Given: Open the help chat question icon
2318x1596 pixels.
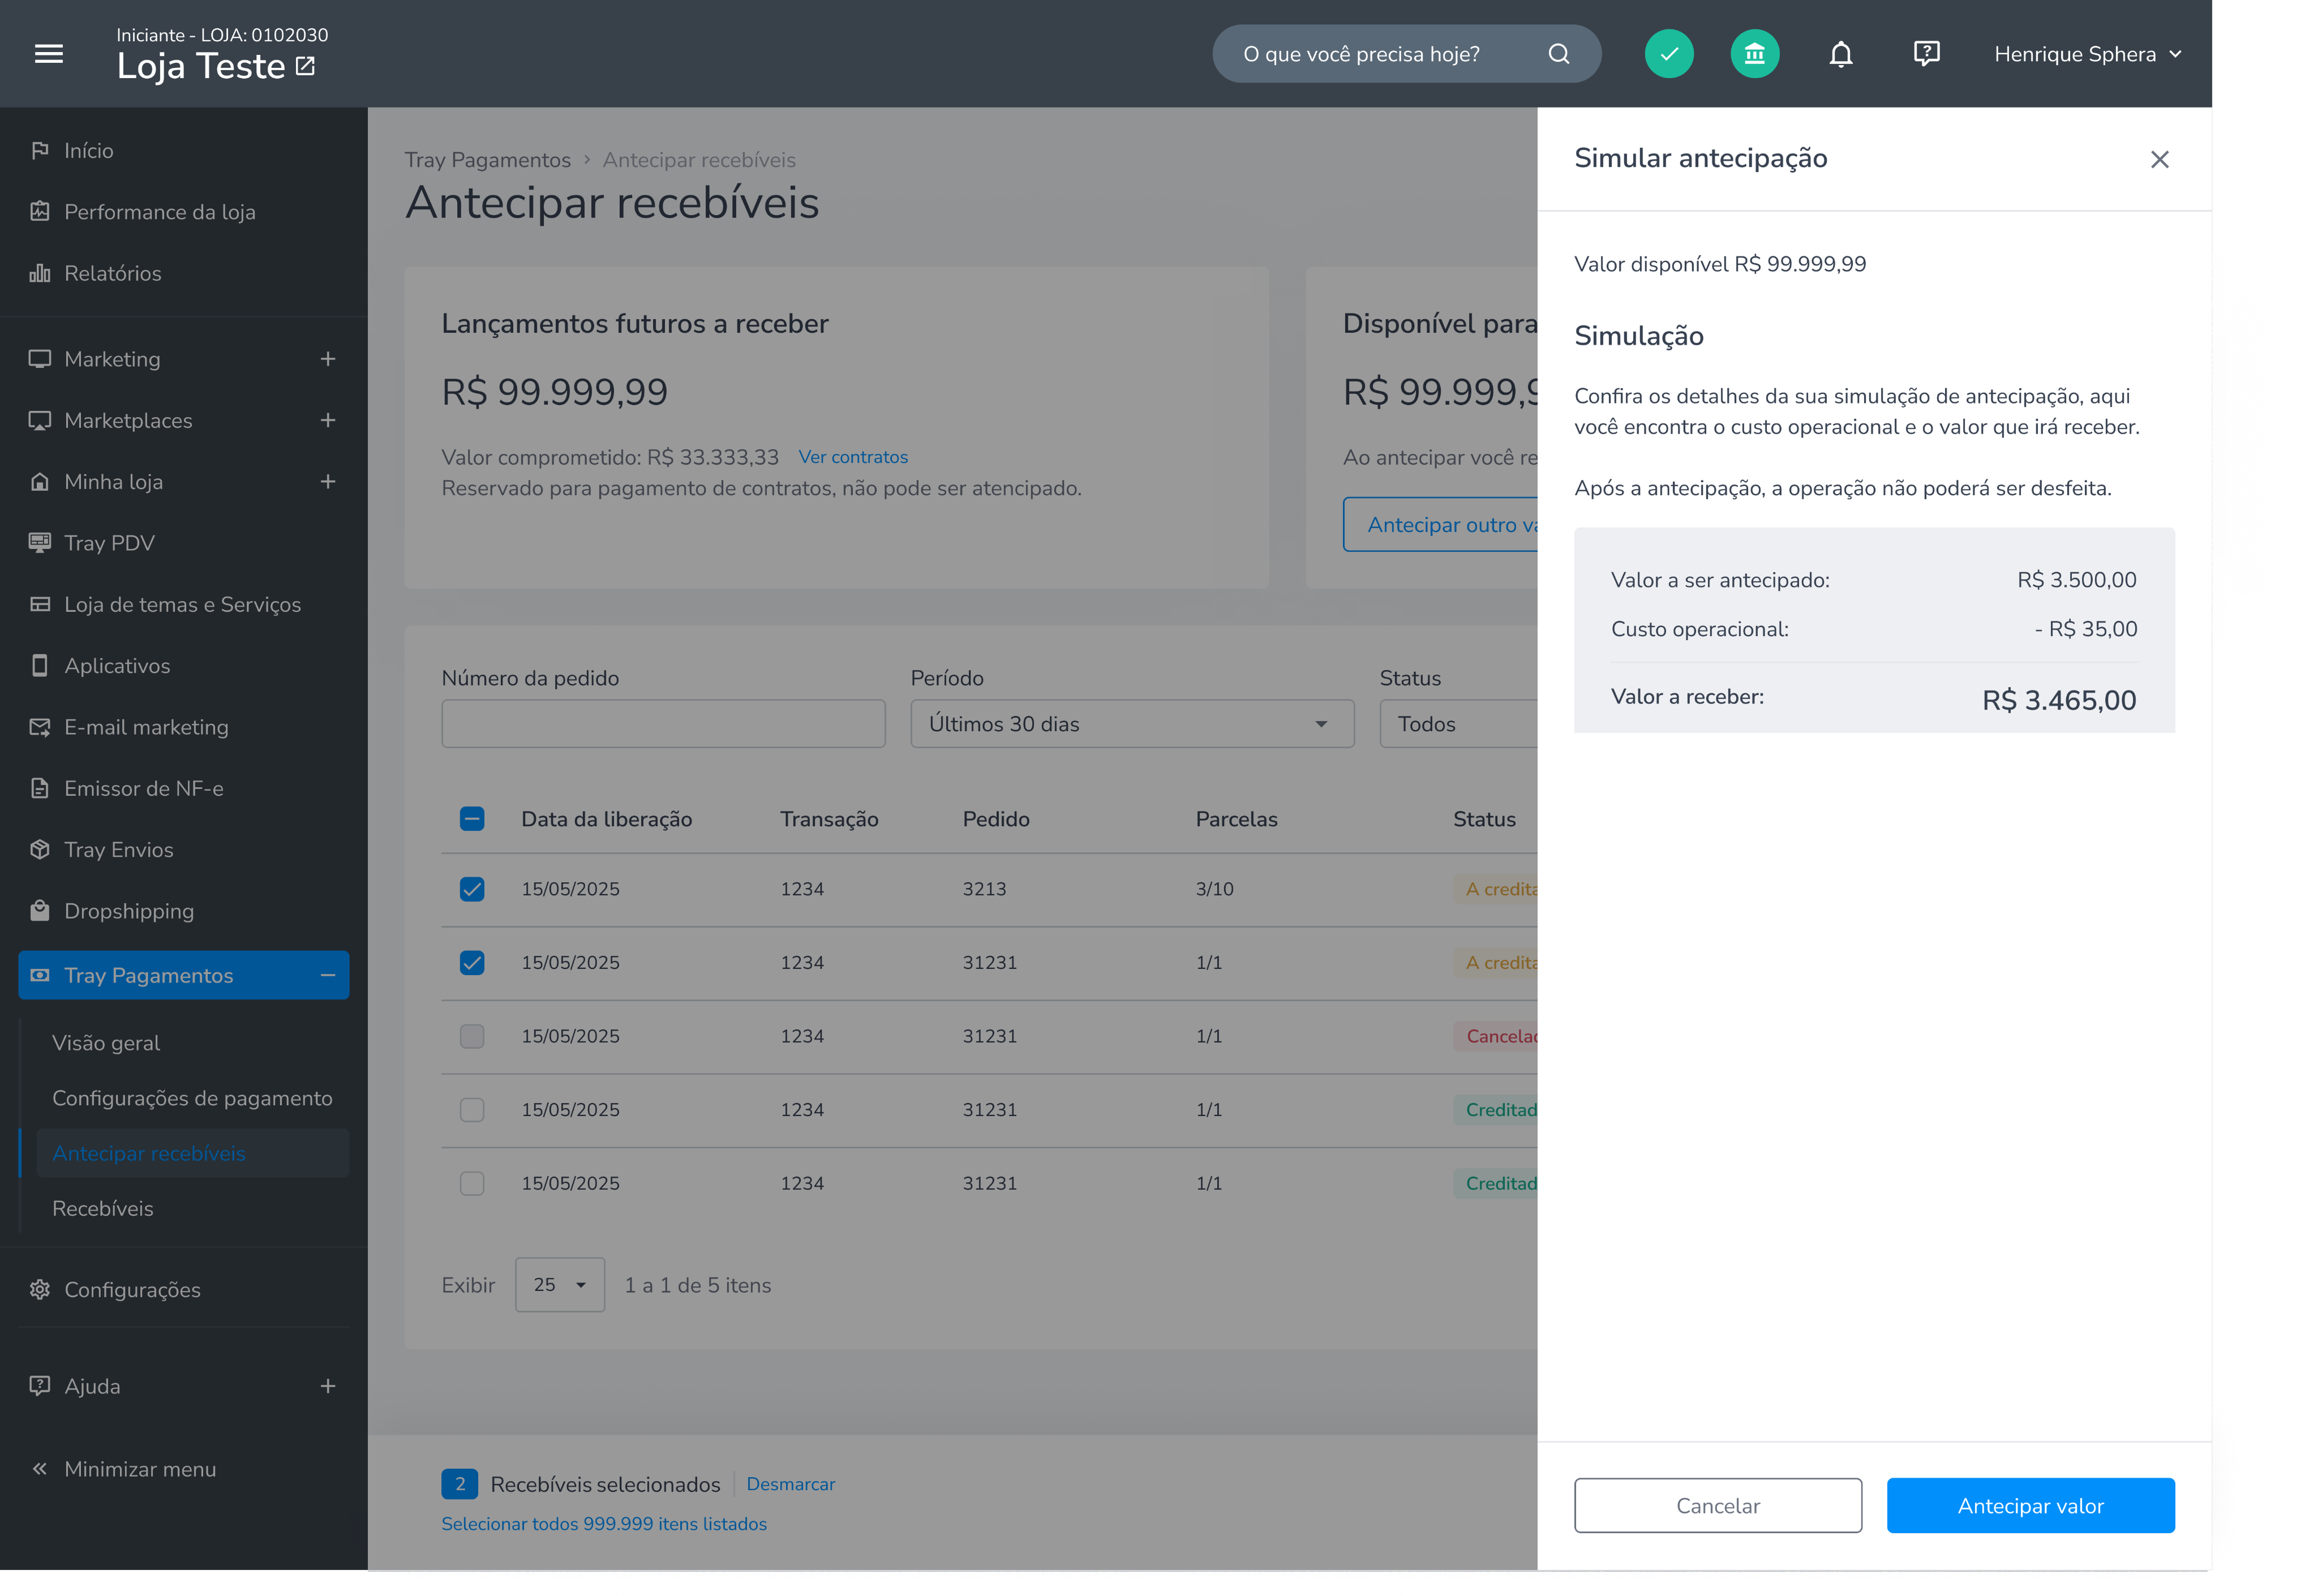Looking at the screenshot, I should click(x=1926, y=54).
